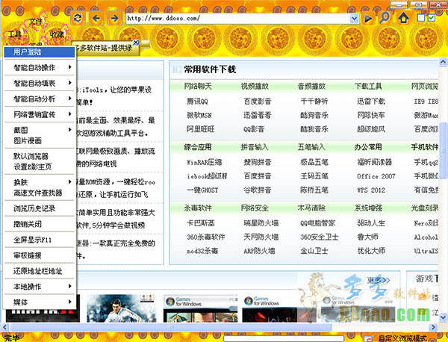Screen dimensions: 448x342
Task: Open the 收藏 menu
Action: click(x=57, y=34)
